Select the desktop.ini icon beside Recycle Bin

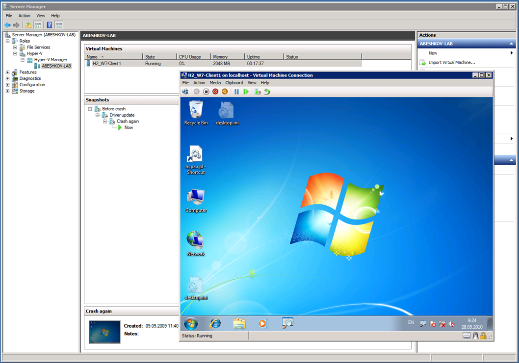coord(227,113)
